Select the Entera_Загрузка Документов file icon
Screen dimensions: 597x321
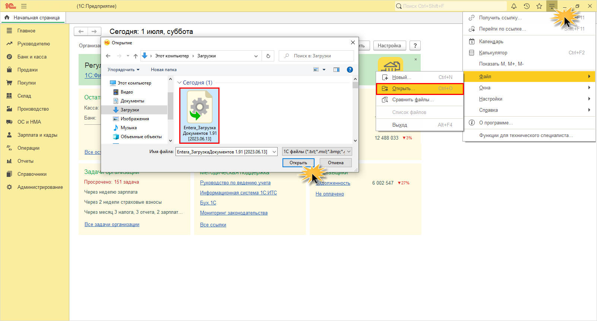pyautogui.click(x=200, y=115)
